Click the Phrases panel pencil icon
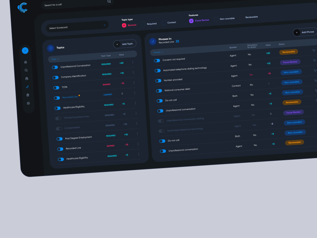Viewport: 317px width, 238px height. coord(153,41)
